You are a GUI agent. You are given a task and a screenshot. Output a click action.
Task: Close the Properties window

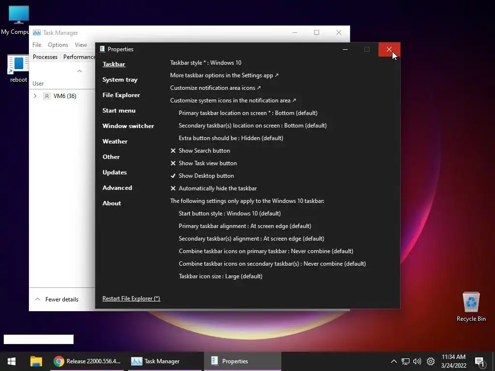coord(389,49)
